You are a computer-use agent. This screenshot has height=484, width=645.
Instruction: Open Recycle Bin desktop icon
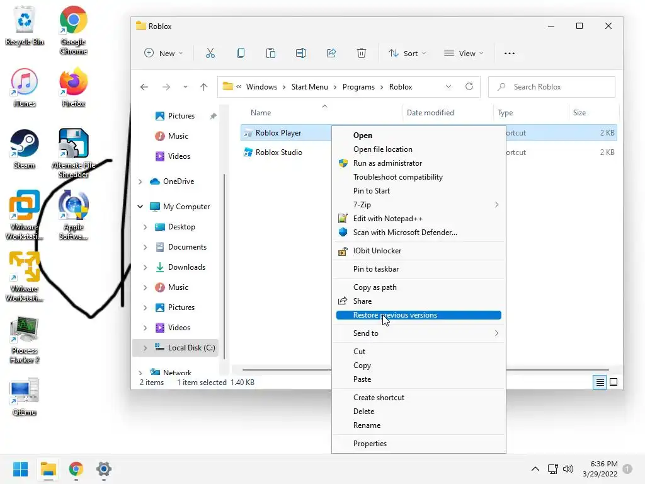click(25, 25)
